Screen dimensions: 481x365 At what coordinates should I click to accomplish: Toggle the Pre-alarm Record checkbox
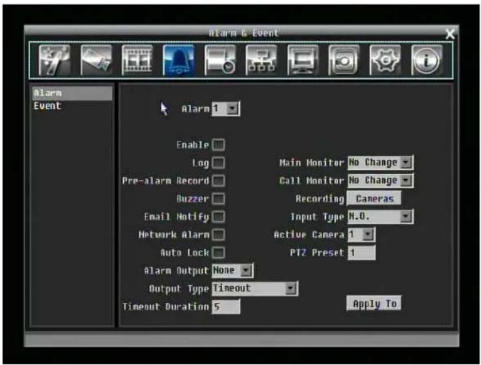[219, 181]
